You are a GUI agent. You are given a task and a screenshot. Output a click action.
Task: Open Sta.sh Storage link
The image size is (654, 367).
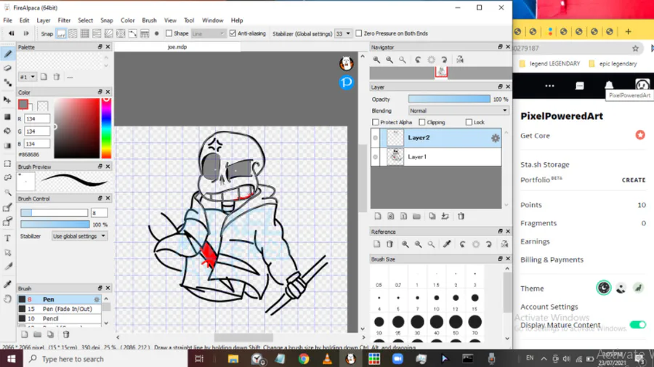[545, 164]
